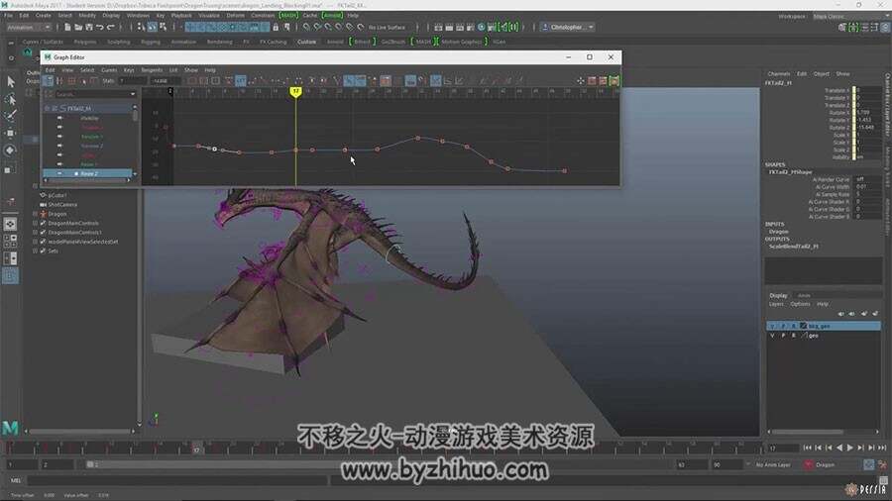The height and width of the screenshot is (501, 892).
Task: Choose the Move tool in toolbox
Action: pyautogui.click(x=10, y=133)
